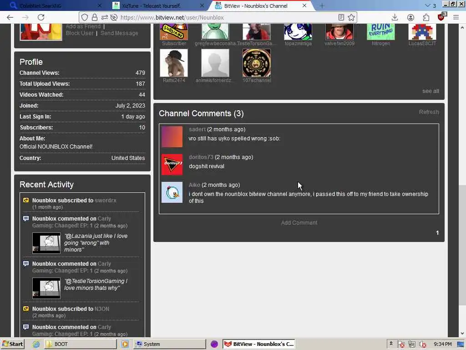Viewport: 466px width, 350px height.
Task: Refresh the channel comments
Action: point(429,112)
